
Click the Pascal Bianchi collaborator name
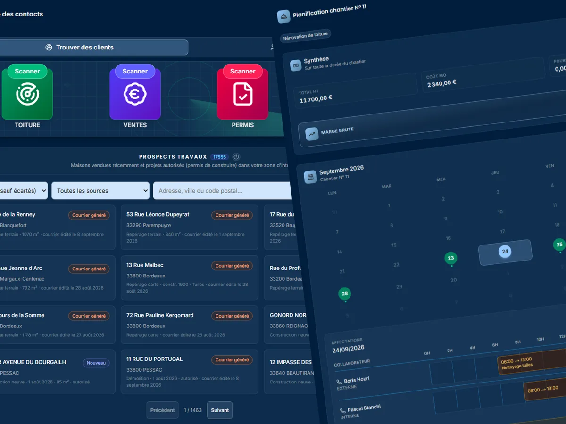(x=364, y=408)
